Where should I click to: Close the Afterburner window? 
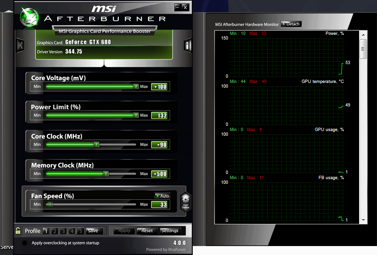185,7
